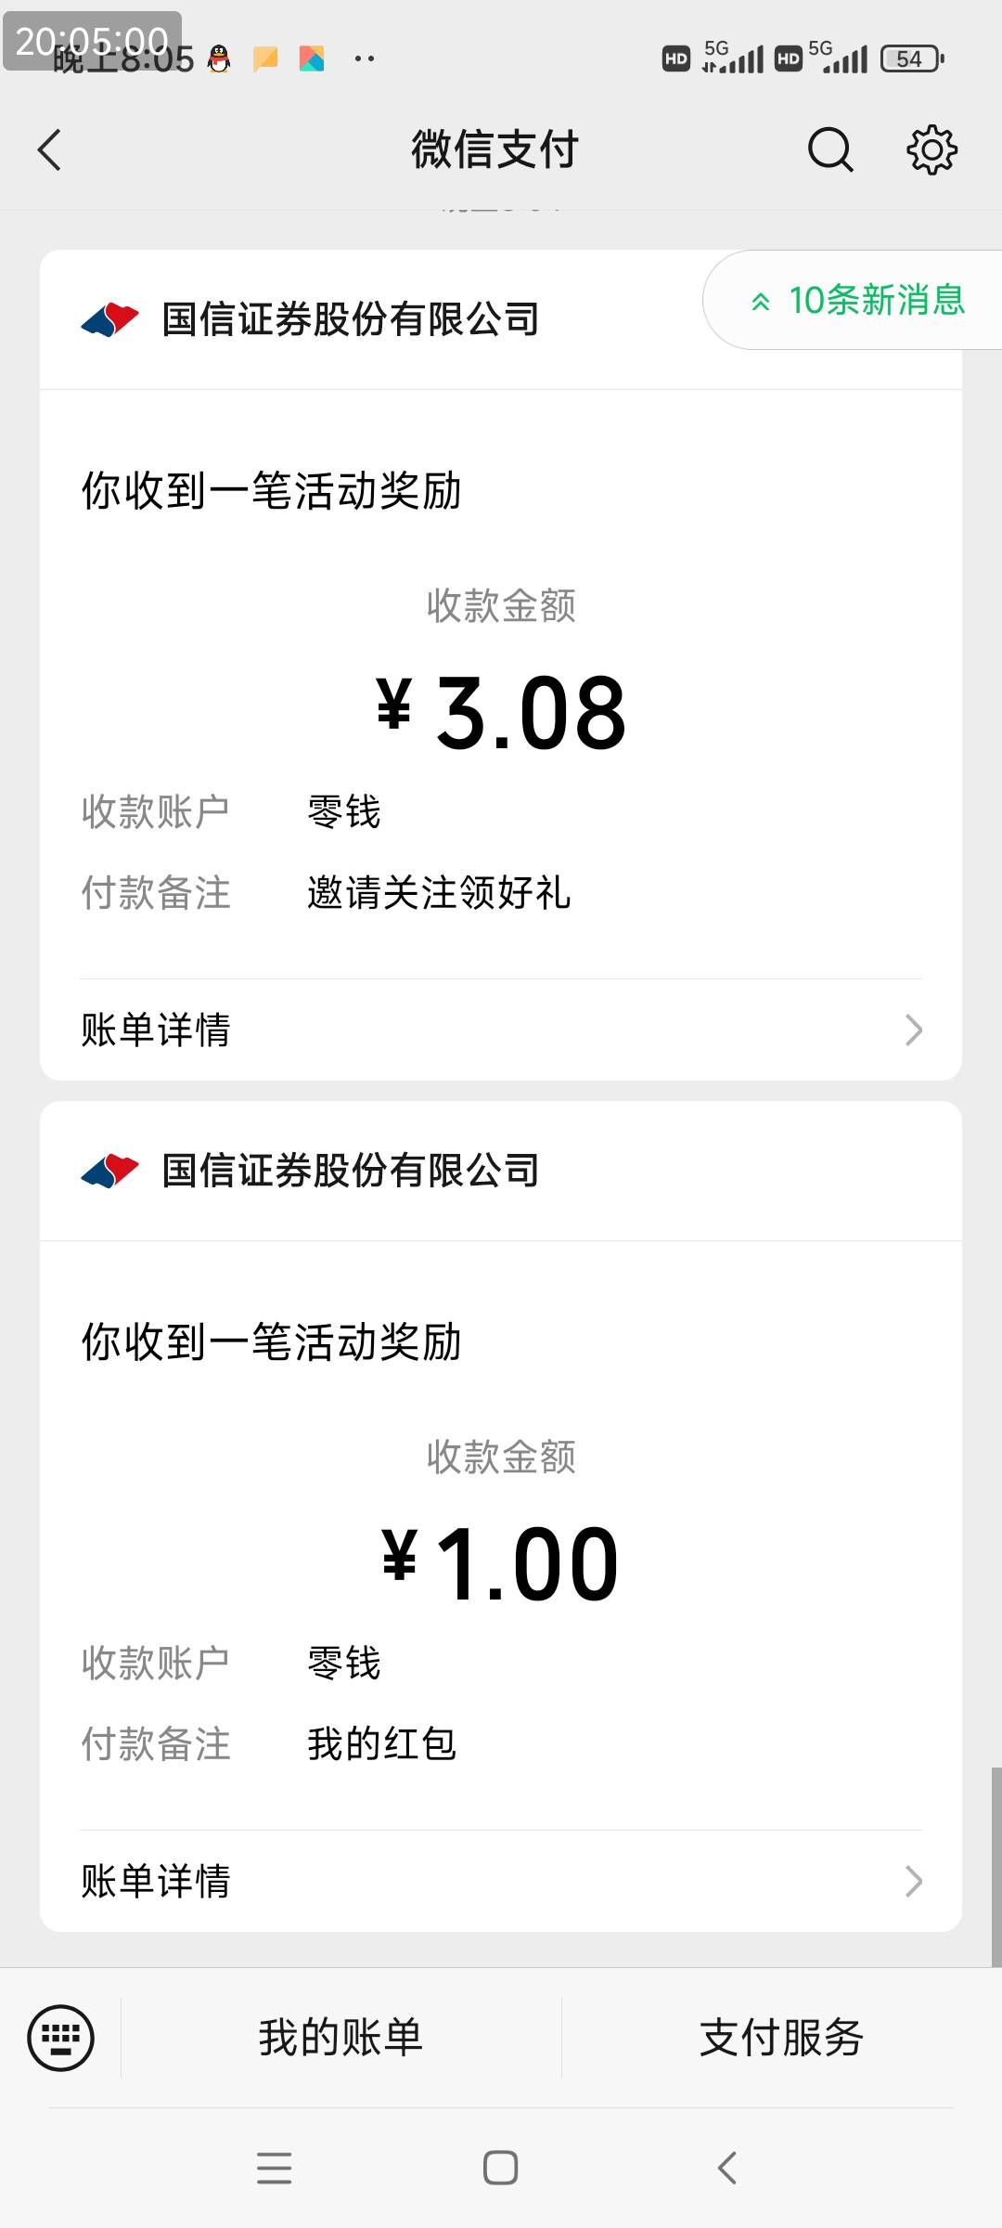Open first 国信证券股份有限公司 sender name
Viewport: 1002px width, 2228px height.
tap(351, 319)
